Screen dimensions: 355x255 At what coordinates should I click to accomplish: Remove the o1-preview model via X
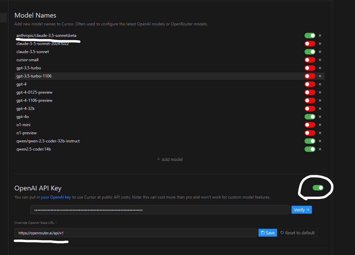tap(320, 133)
